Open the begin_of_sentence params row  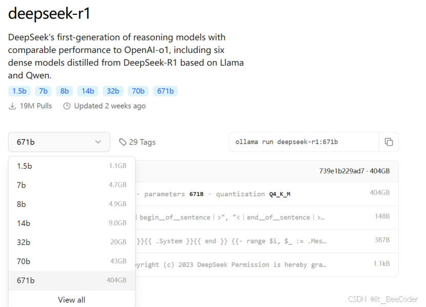[267, 217]
